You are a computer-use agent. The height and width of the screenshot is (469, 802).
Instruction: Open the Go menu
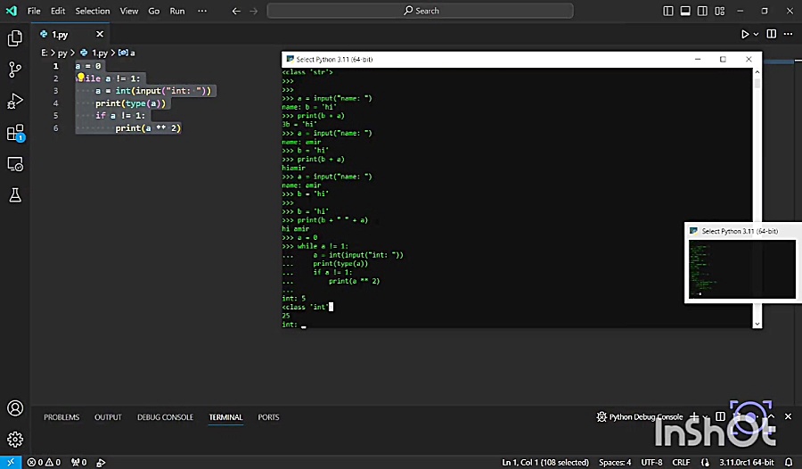(x=154, y=11)
